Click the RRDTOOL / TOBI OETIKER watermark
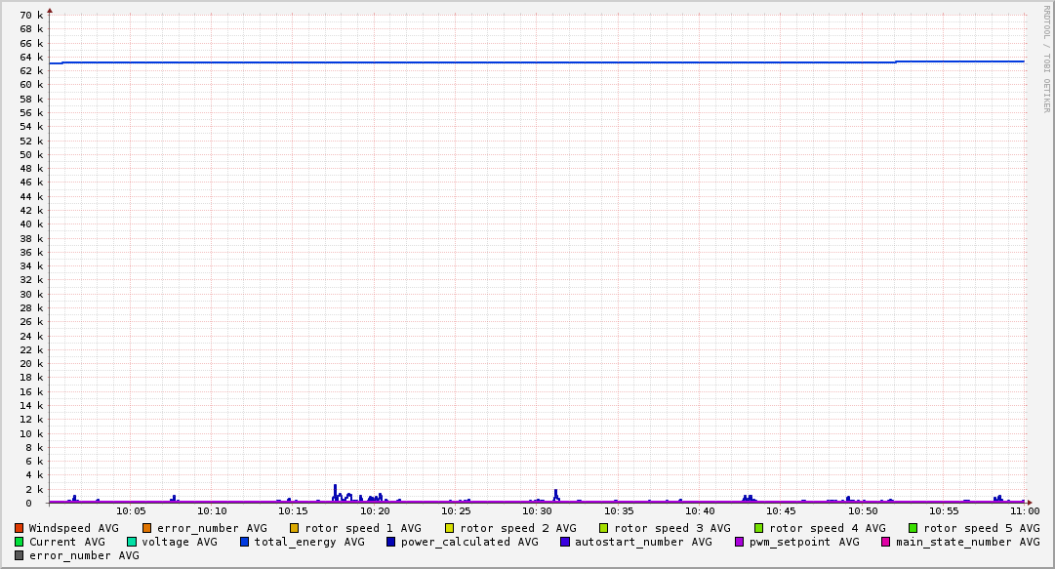Image resolution: width=1055 pixels, height=569 pixels. click(x=1046, y=59)
